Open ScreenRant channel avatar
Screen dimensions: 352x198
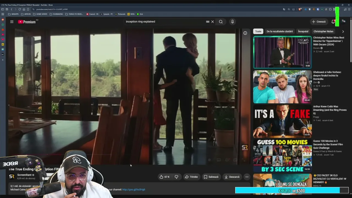[x=12, y=177]
